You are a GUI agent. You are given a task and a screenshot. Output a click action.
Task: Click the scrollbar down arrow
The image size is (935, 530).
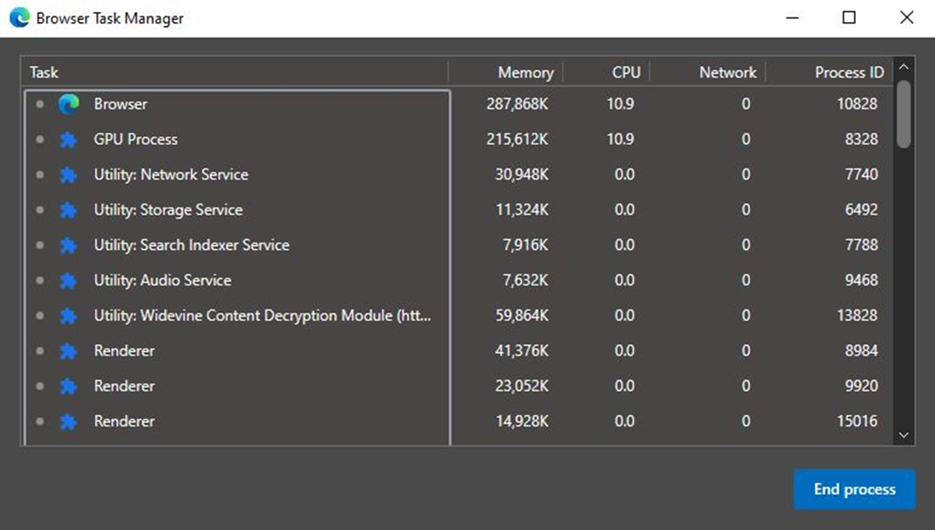pyautogui.click(x=903, y=435)
